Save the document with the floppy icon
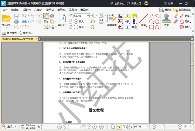This screenshot has height=131, width=195. point(16,16)
